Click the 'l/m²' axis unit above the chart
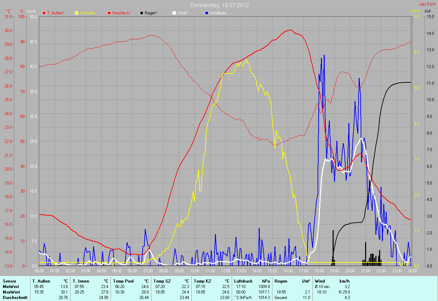Viewport: 438px width, 301px height. click(427, 11)
